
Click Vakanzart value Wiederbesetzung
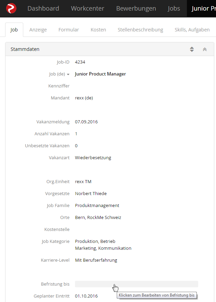point(93,157)
